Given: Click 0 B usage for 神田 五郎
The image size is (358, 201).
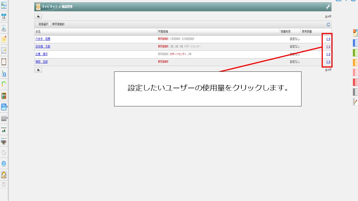Looking at the screenshot, I should 328,62.
